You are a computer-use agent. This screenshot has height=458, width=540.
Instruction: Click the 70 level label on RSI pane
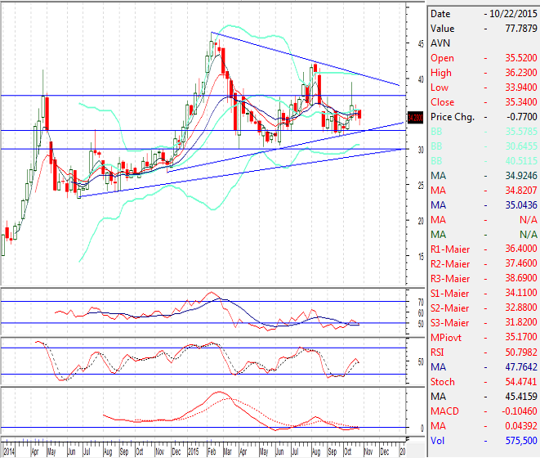(420, 302)
